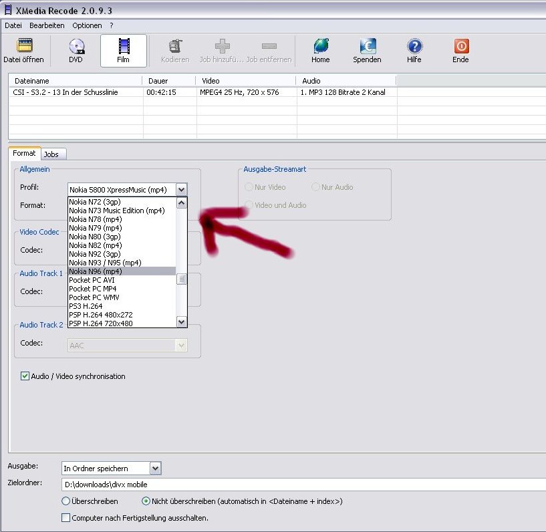Click the Spenden euro icon
The image size is (546, 532).
(x=368, y=46)
